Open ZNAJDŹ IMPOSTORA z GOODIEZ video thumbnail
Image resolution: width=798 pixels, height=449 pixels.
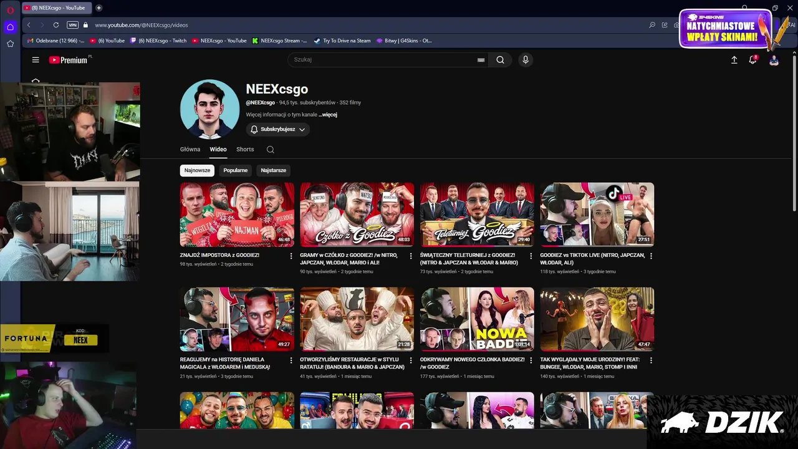coord(237,215)
